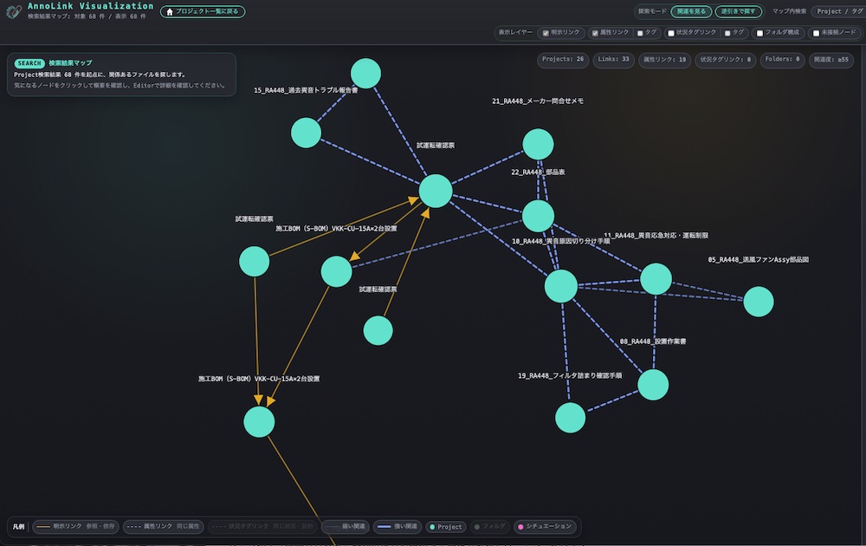Click the AnnoLink logo icon

tap(13, 11)
